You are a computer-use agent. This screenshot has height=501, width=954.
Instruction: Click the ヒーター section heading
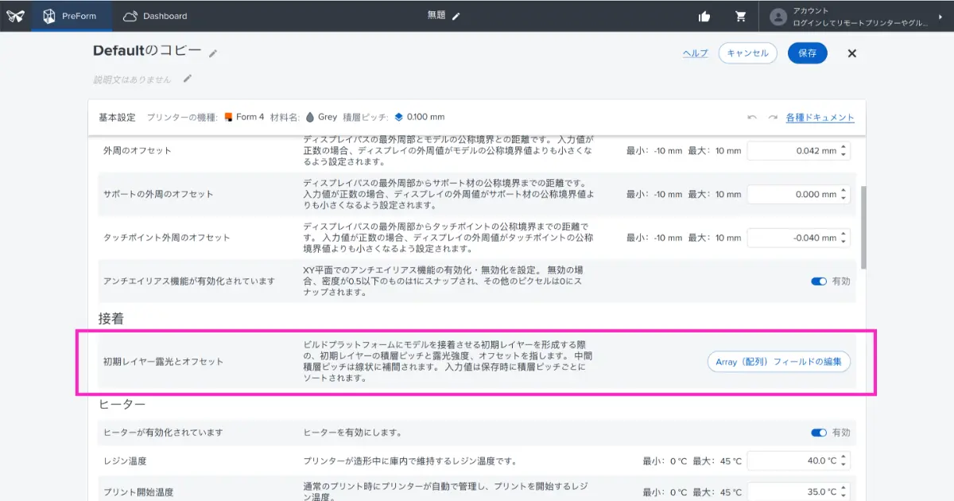pos(122,404)
